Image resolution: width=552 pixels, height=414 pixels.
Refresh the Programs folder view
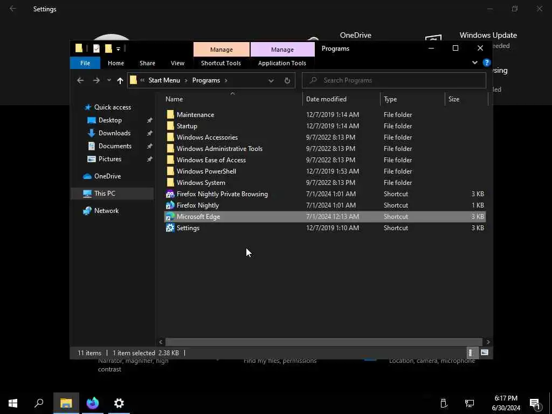(287, 80)
